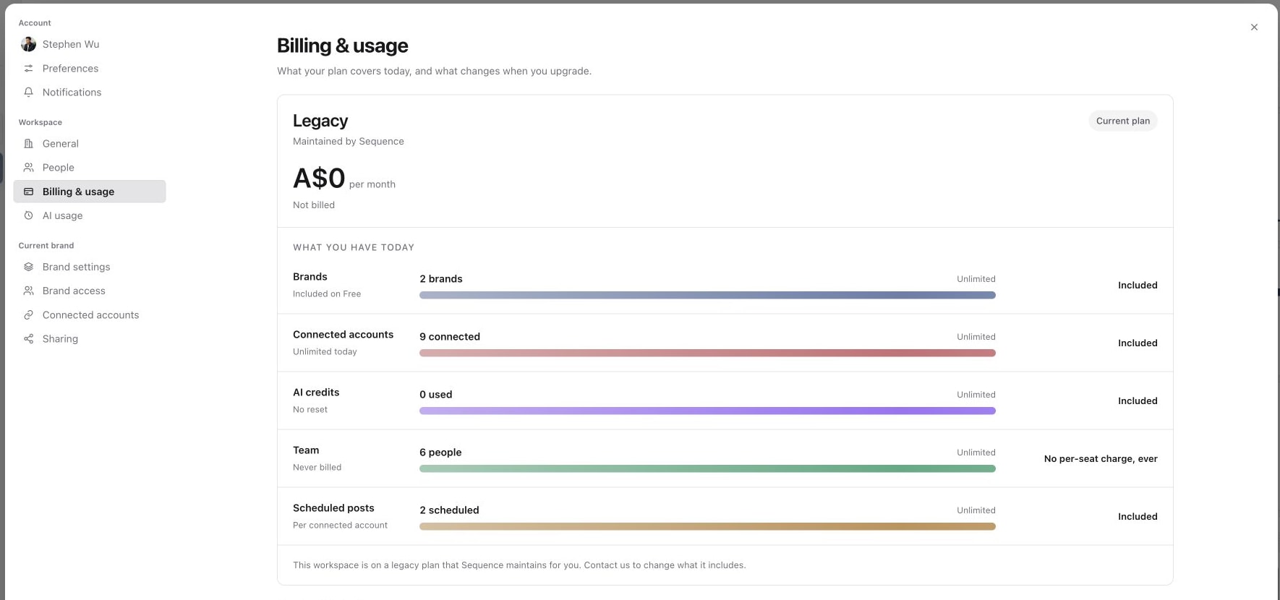Click 'Included on Free' under Brands
The height and width of the screenshot is (600, 1280).
click(x=327, y=293)
